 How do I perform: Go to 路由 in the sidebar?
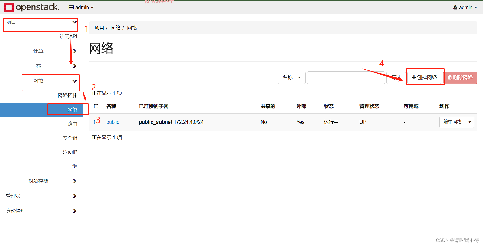click(x=72, y=124)
